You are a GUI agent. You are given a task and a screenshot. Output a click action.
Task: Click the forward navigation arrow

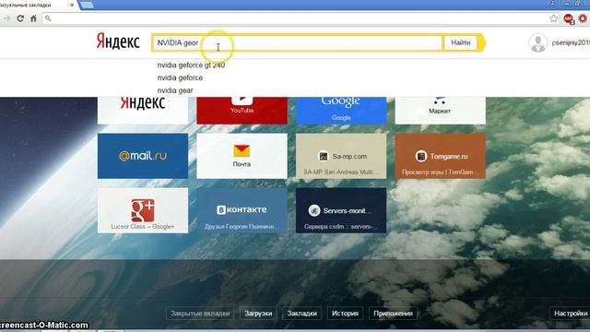point(6,18)
